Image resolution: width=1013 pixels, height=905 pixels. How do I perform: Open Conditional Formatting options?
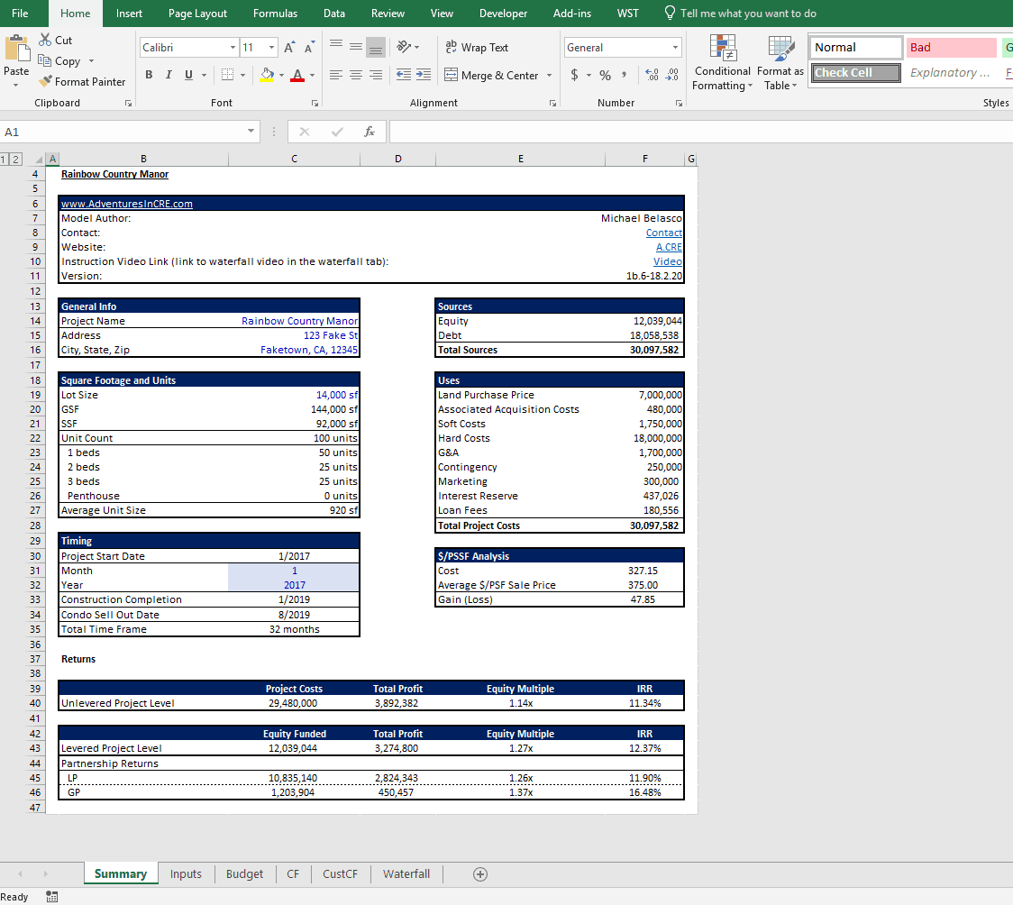pyautogui.click(x=721, y=64)
